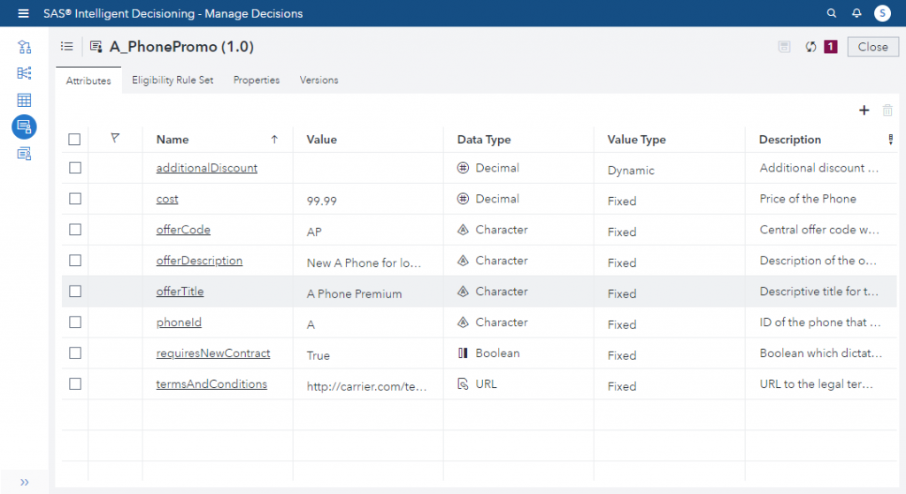This screenshot has height=494, width=906.
Task: Click the Value cell of cost row
Action: [x=367, y=201]
